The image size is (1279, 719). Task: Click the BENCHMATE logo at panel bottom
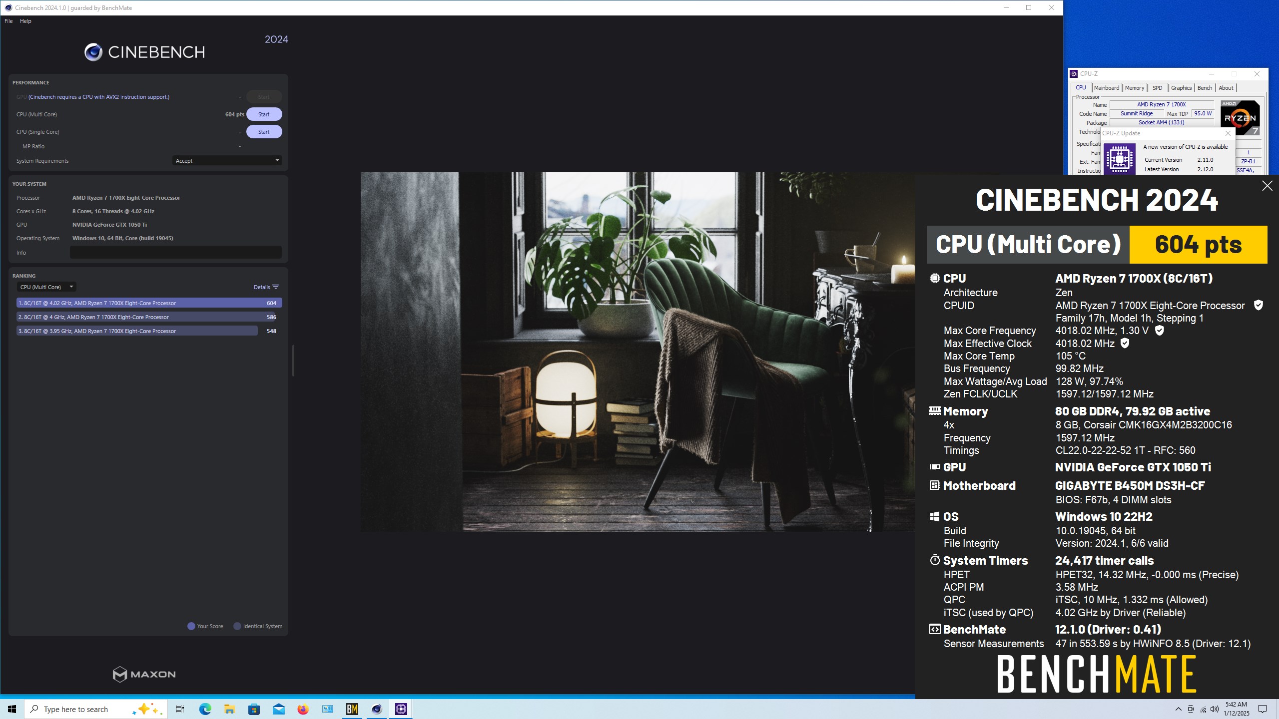1097,675
